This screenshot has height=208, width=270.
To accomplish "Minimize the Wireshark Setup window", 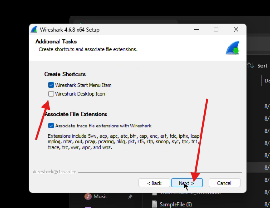I will [196, 30].
